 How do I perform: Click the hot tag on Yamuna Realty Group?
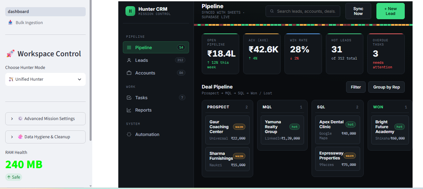(x=295, y=127)
